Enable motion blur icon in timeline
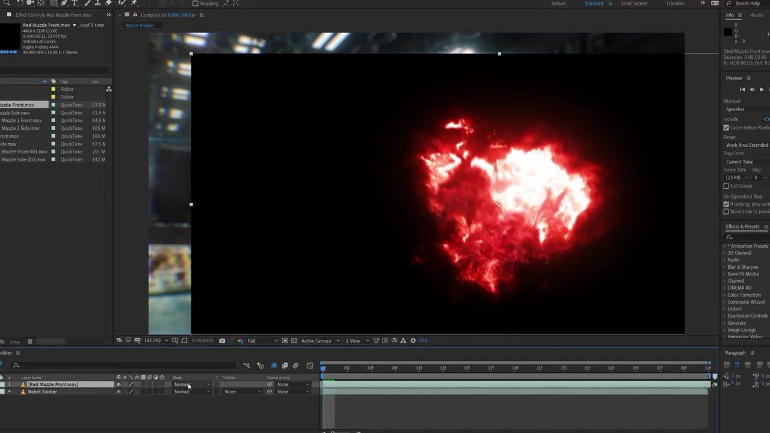The width and height of the screenshot is (770, 433). (x=295, y=366)
